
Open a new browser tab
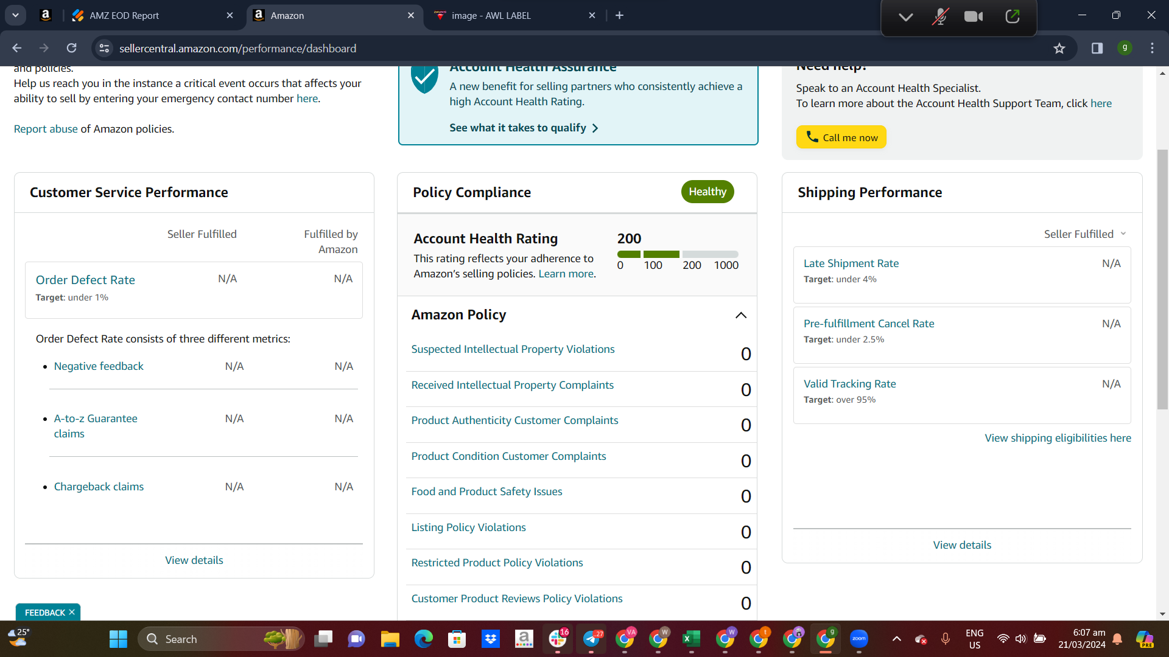coord(620,15)
